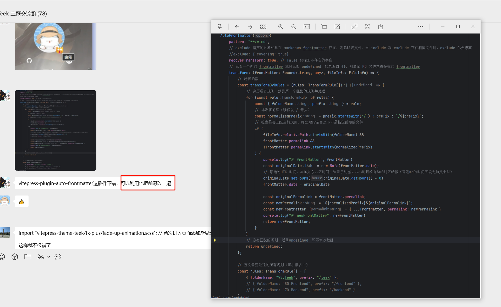Zoom out of the code image

click(x=294, y=26)
